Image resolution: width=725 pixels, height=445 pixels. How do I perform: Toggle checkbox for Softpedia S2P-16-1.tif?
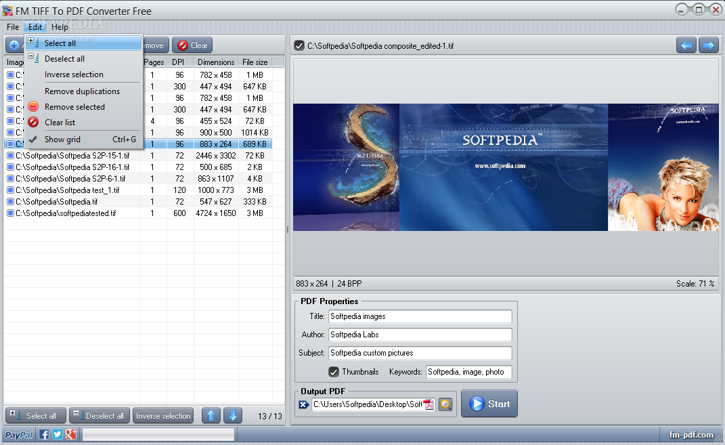pyautogui.click(x=10, y=167)
